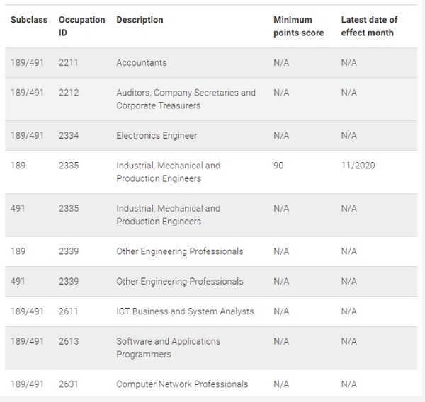Click the 11/2020 date of effect cell

pyautogui.click(x=358, y=166)
